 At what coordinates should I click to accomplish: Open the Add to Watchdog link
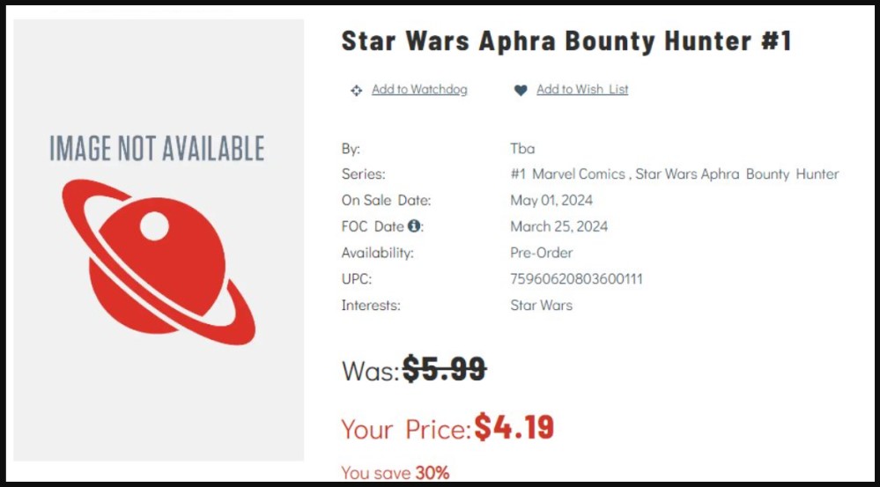419,89
